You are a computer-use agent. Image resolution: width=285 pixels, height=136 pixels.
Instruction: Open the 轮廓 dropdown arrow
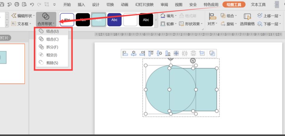pos(176,24)
